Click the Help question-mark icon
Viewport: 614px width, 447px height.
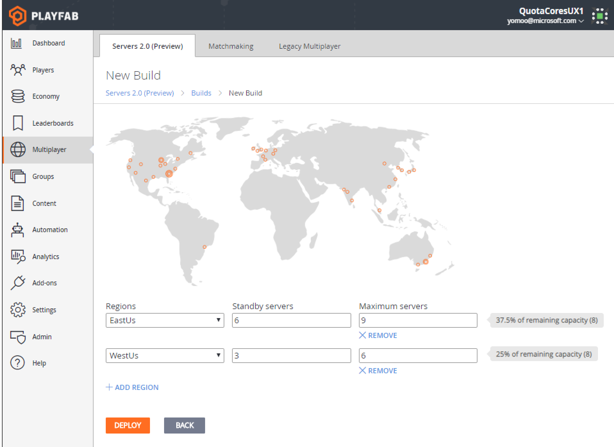click(x=18, y=363)
